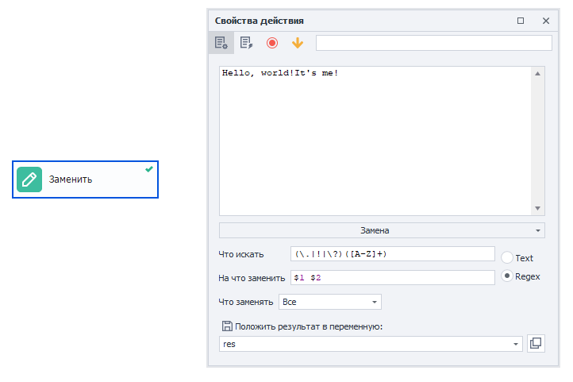The image size is (573, 382).
Task: Click scrollbar down arrow in text area
Action: point(537,208)
